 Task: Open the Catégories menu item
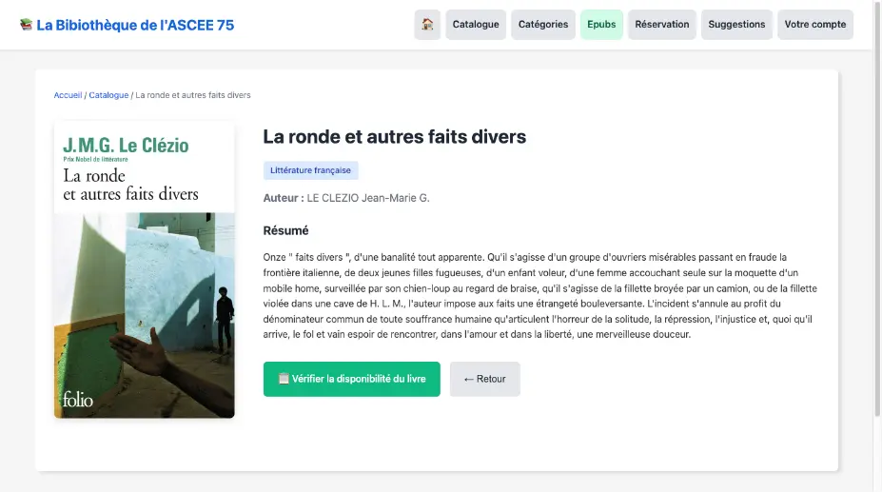click(543, 24)
